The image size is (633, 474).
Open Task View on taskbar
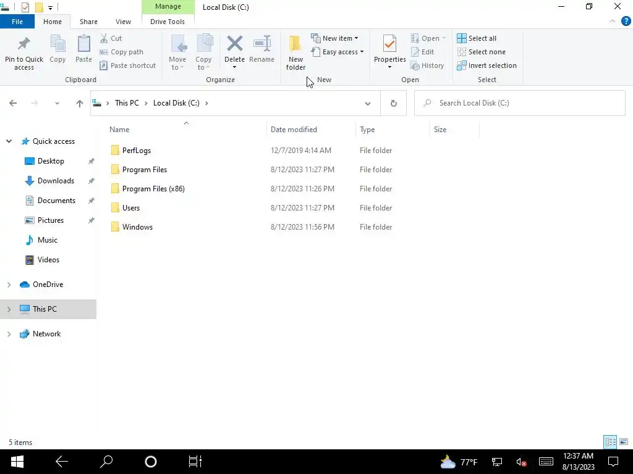195,462
